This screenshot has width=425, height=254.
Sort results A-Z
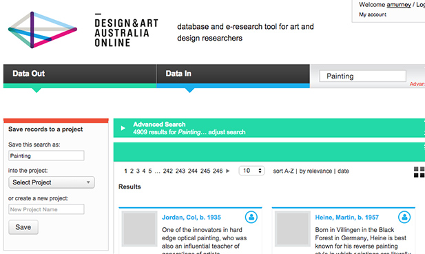(283, 171)
